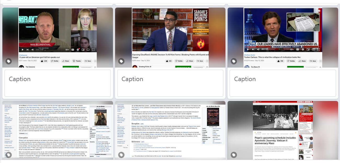
Task: Click Thanks under the Grayzone video
Action: coord(77,61)
